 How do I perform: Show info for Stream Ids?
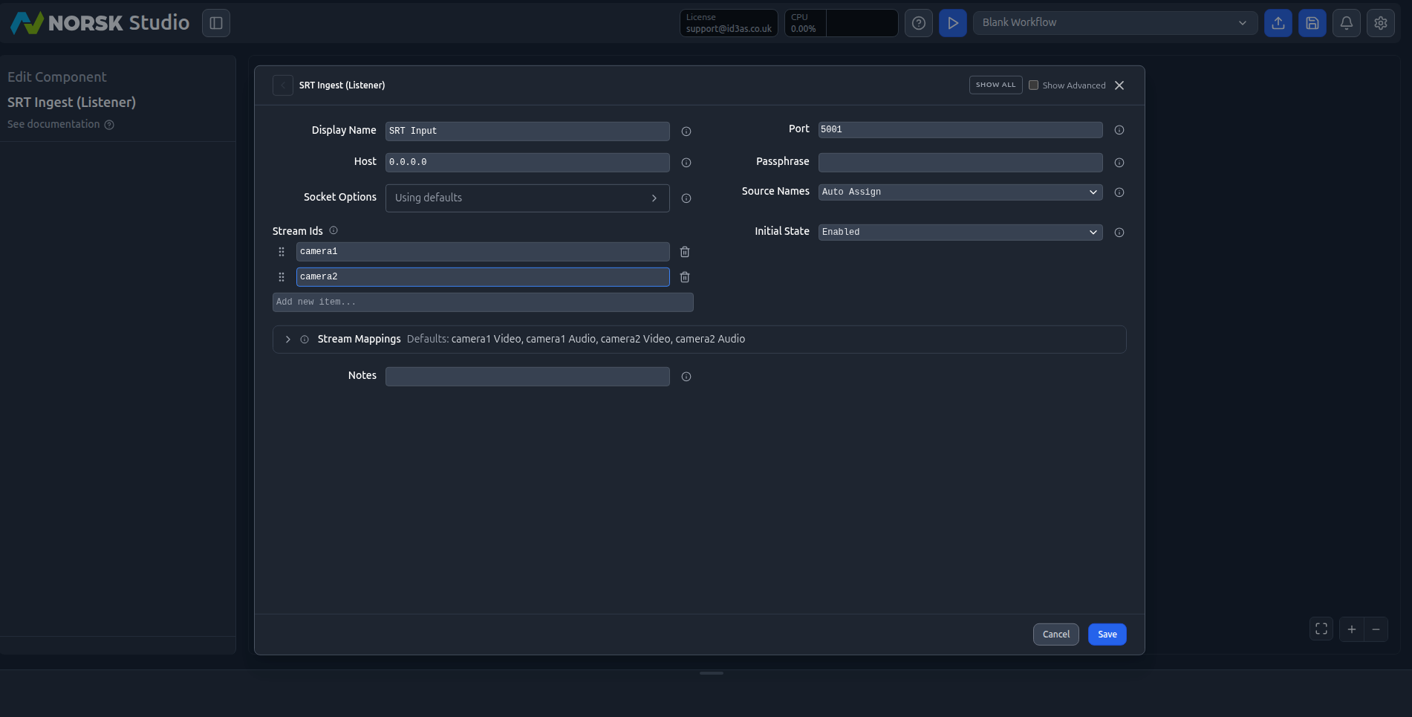pos(334,230)
